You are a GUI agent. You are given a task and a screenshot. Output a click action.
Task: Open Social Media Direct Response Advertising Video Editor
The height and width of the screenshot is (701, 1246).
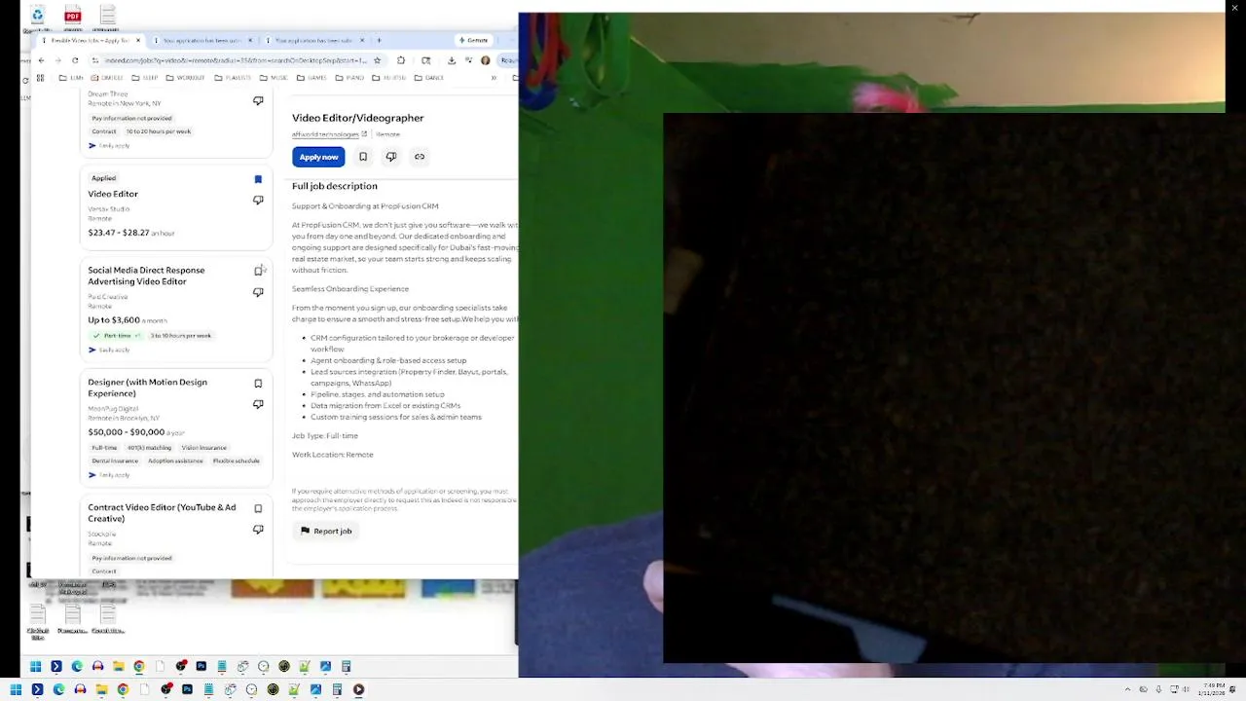146,276
